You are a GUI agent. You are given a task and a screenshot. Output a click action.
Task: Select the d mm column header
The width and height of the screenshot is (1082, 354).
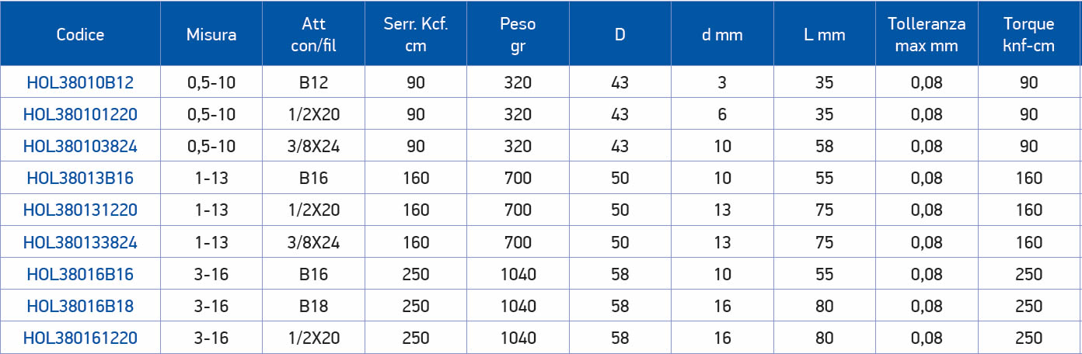(x=722, y=35)
